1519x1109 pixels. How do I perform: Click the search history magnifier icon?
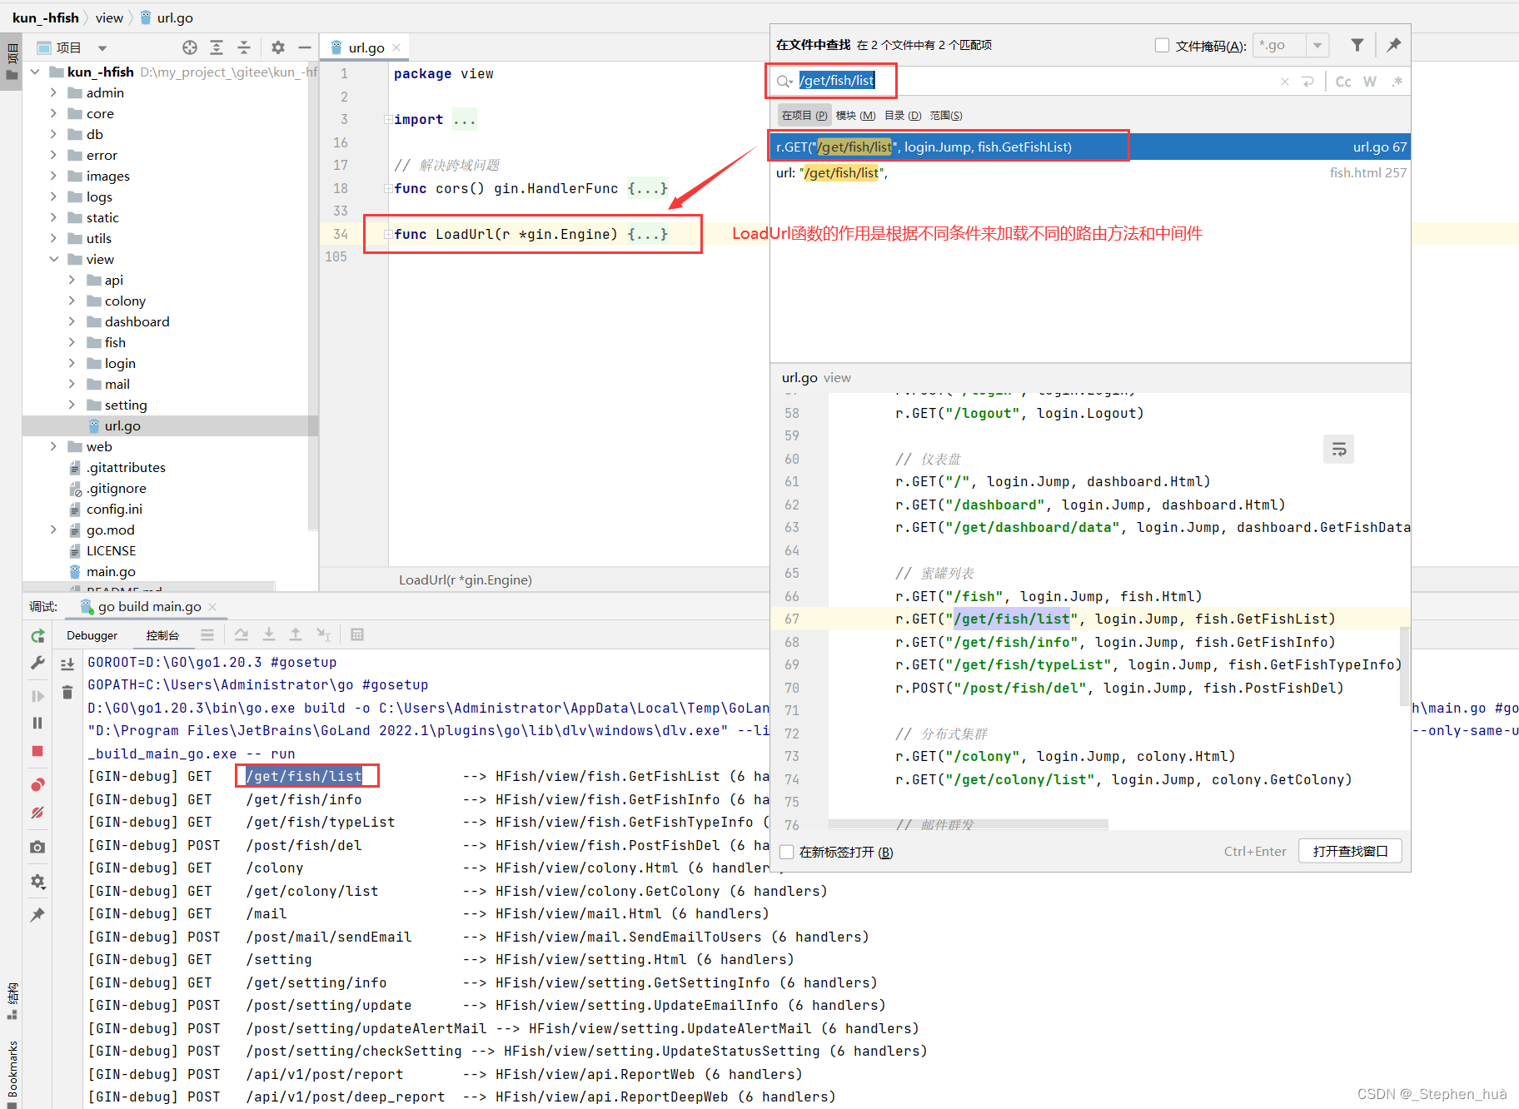tap(784, 81)
